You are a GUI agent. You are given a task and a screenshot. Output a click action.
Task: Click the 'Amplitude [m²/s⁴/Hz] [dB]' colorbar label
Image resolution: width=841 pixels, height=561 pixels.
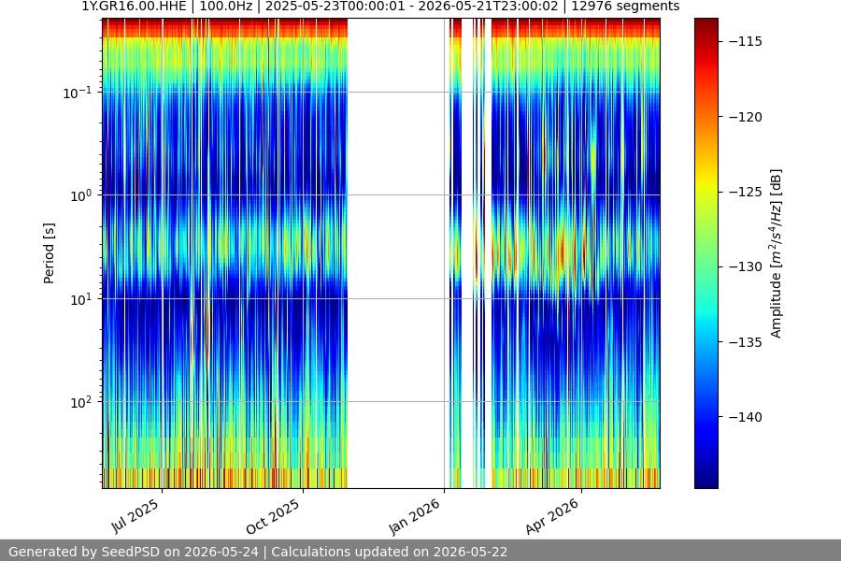click(777, 253)
